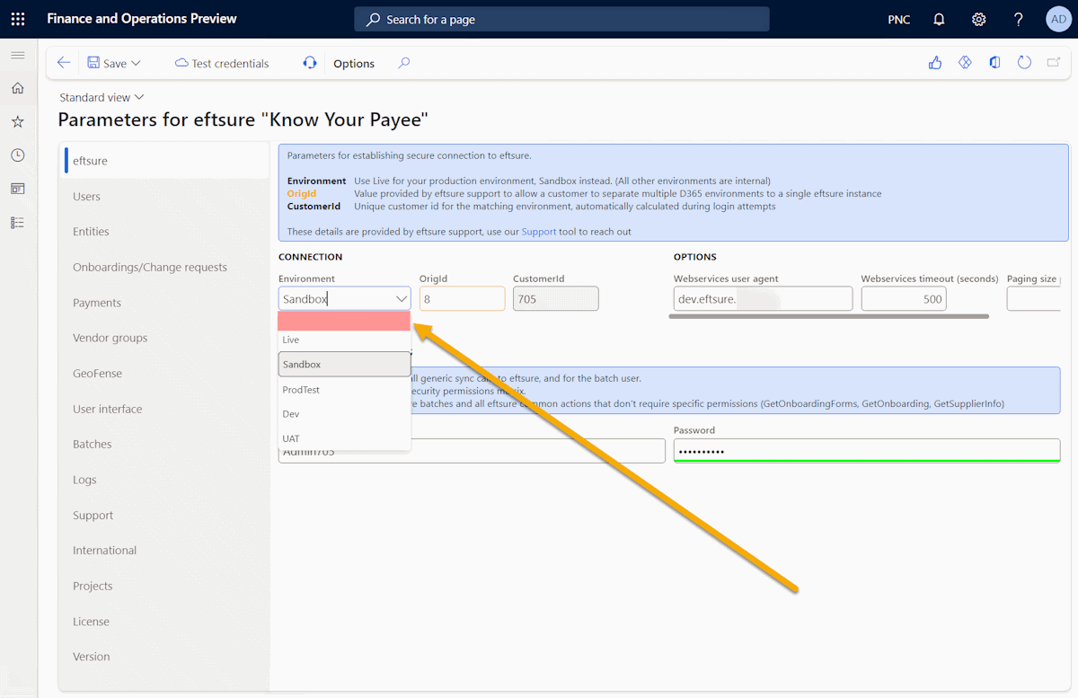Click the horizontal scrollbar under Options
Screen dimensions: 1078x698
point(829,317)
